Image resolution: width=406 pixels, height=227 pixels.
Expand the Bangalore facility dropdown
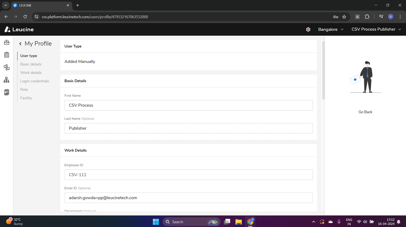330,29
